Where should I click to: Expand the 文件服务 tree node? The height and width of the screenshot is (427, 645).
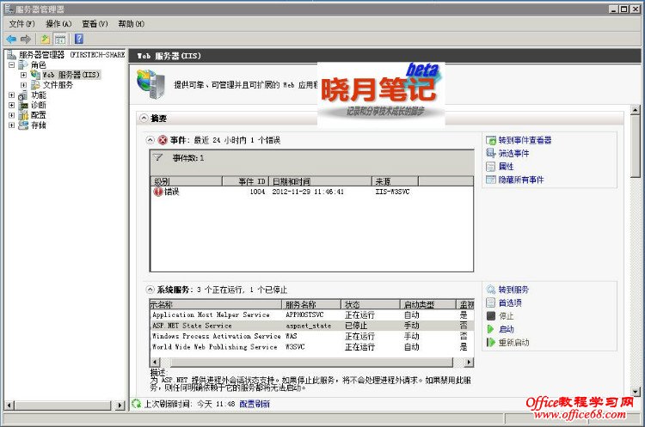[23, 85]
